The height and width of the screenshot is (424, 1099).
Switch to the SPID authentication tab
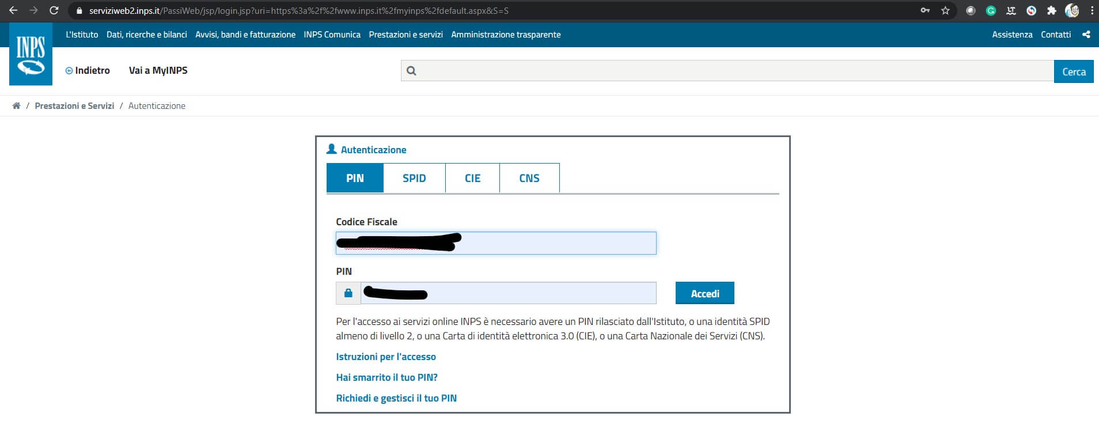coord(414,178)
